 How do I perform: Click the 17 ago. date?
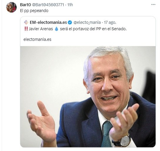(110, 22)
